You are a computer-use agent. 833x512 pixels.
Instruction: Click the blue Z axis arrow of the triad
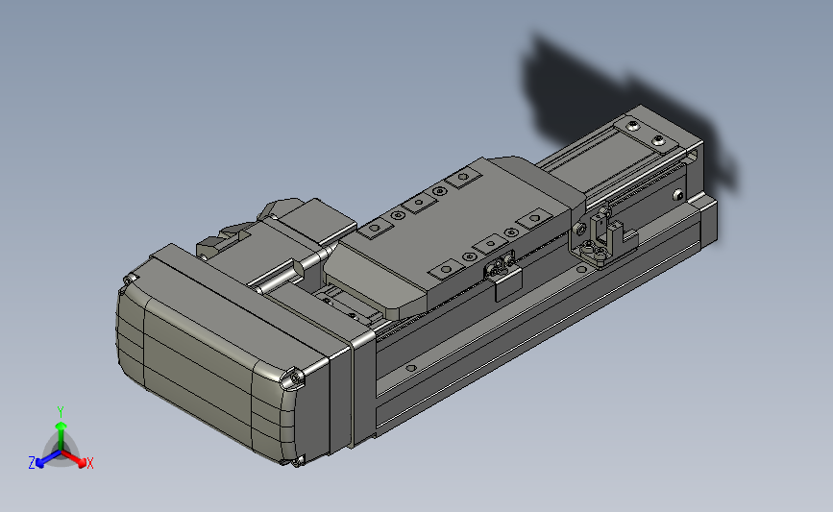tap(48, 459)
